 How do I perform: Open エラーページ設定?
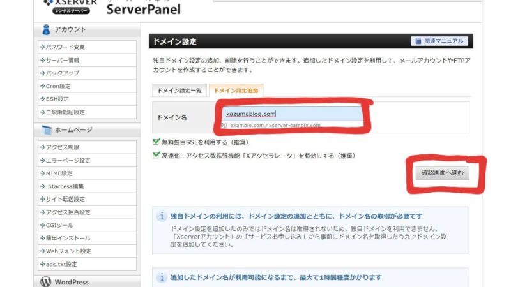point(87,161)
